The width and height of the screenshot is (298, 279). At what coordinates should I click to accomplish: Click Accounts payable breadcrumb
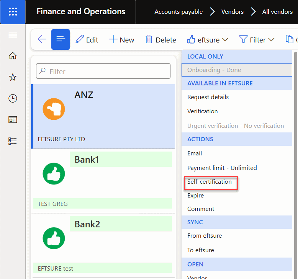(x=178, y=12)
